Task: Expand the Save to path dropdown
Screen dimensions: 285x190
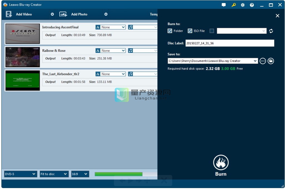Action: tap(255, 61)
